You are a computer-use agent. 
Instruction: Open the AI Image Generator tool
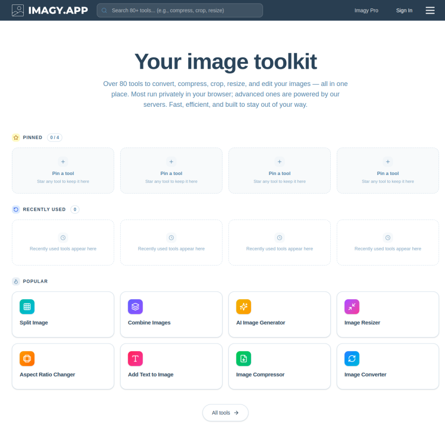(279, 314)
